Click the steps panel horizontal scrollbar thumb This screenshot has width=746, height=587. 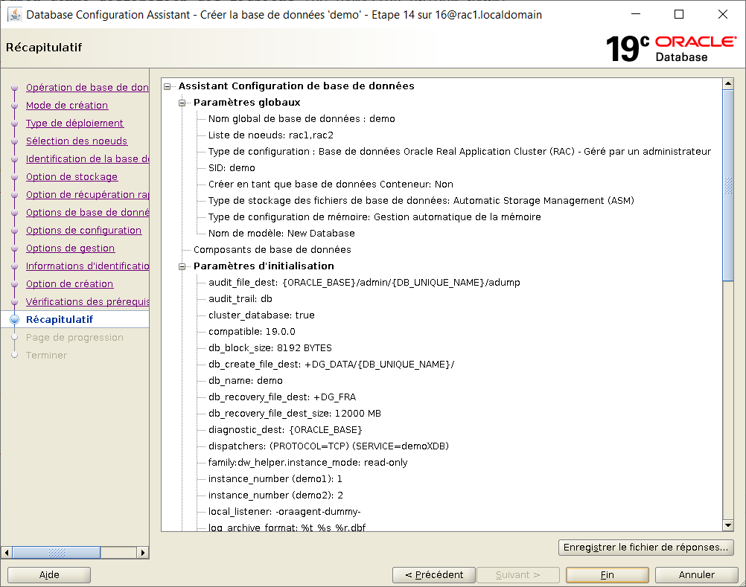point(56,552)
